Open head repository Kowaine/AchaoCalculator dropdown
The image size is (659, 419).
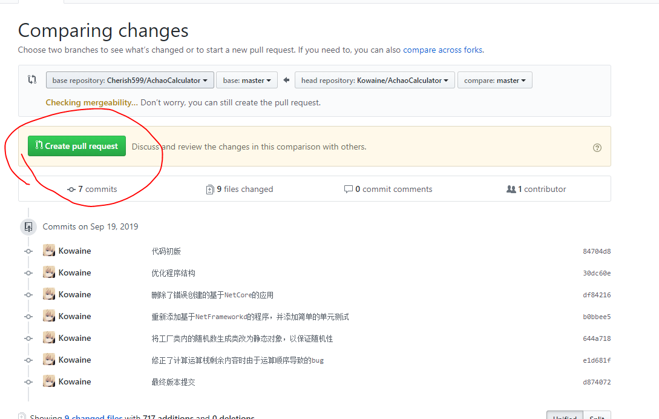pos(375,81)
